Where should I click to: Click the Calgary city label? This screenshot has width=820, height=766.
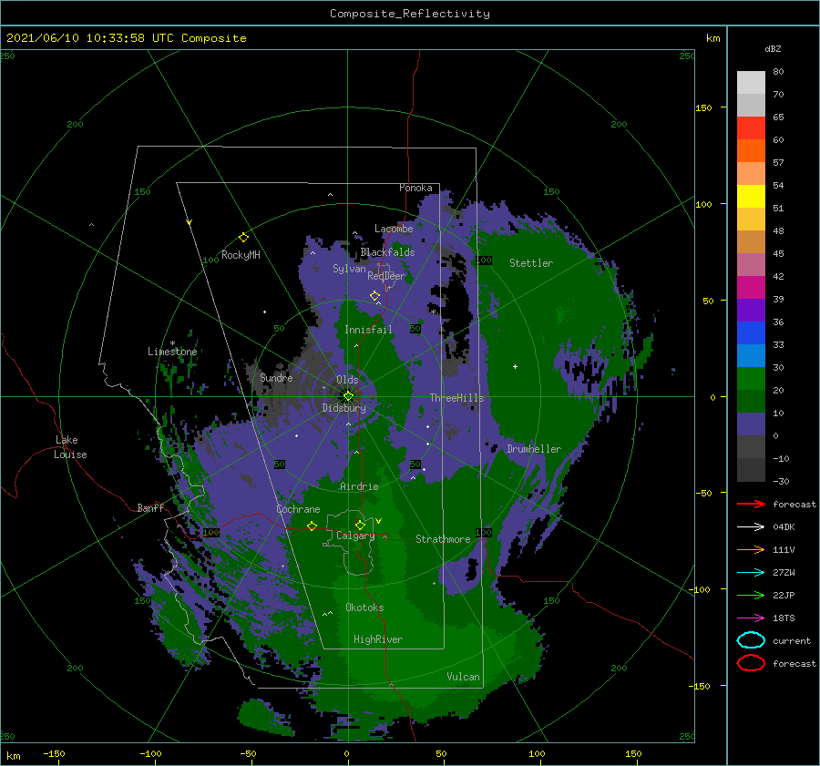355,536
